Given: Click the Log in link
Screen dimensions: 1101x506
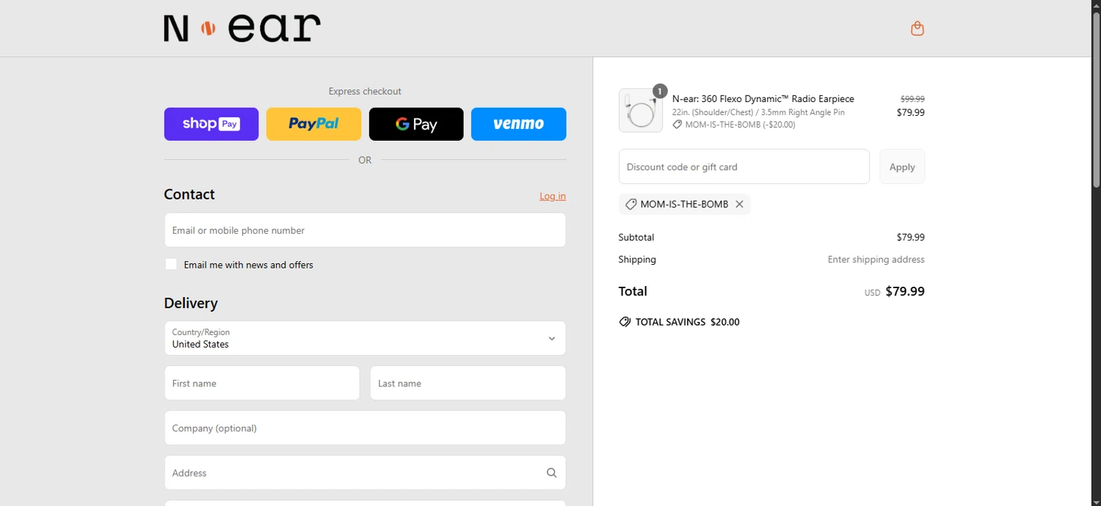Looking at the screenshot, I should click(x=553, y=196).
